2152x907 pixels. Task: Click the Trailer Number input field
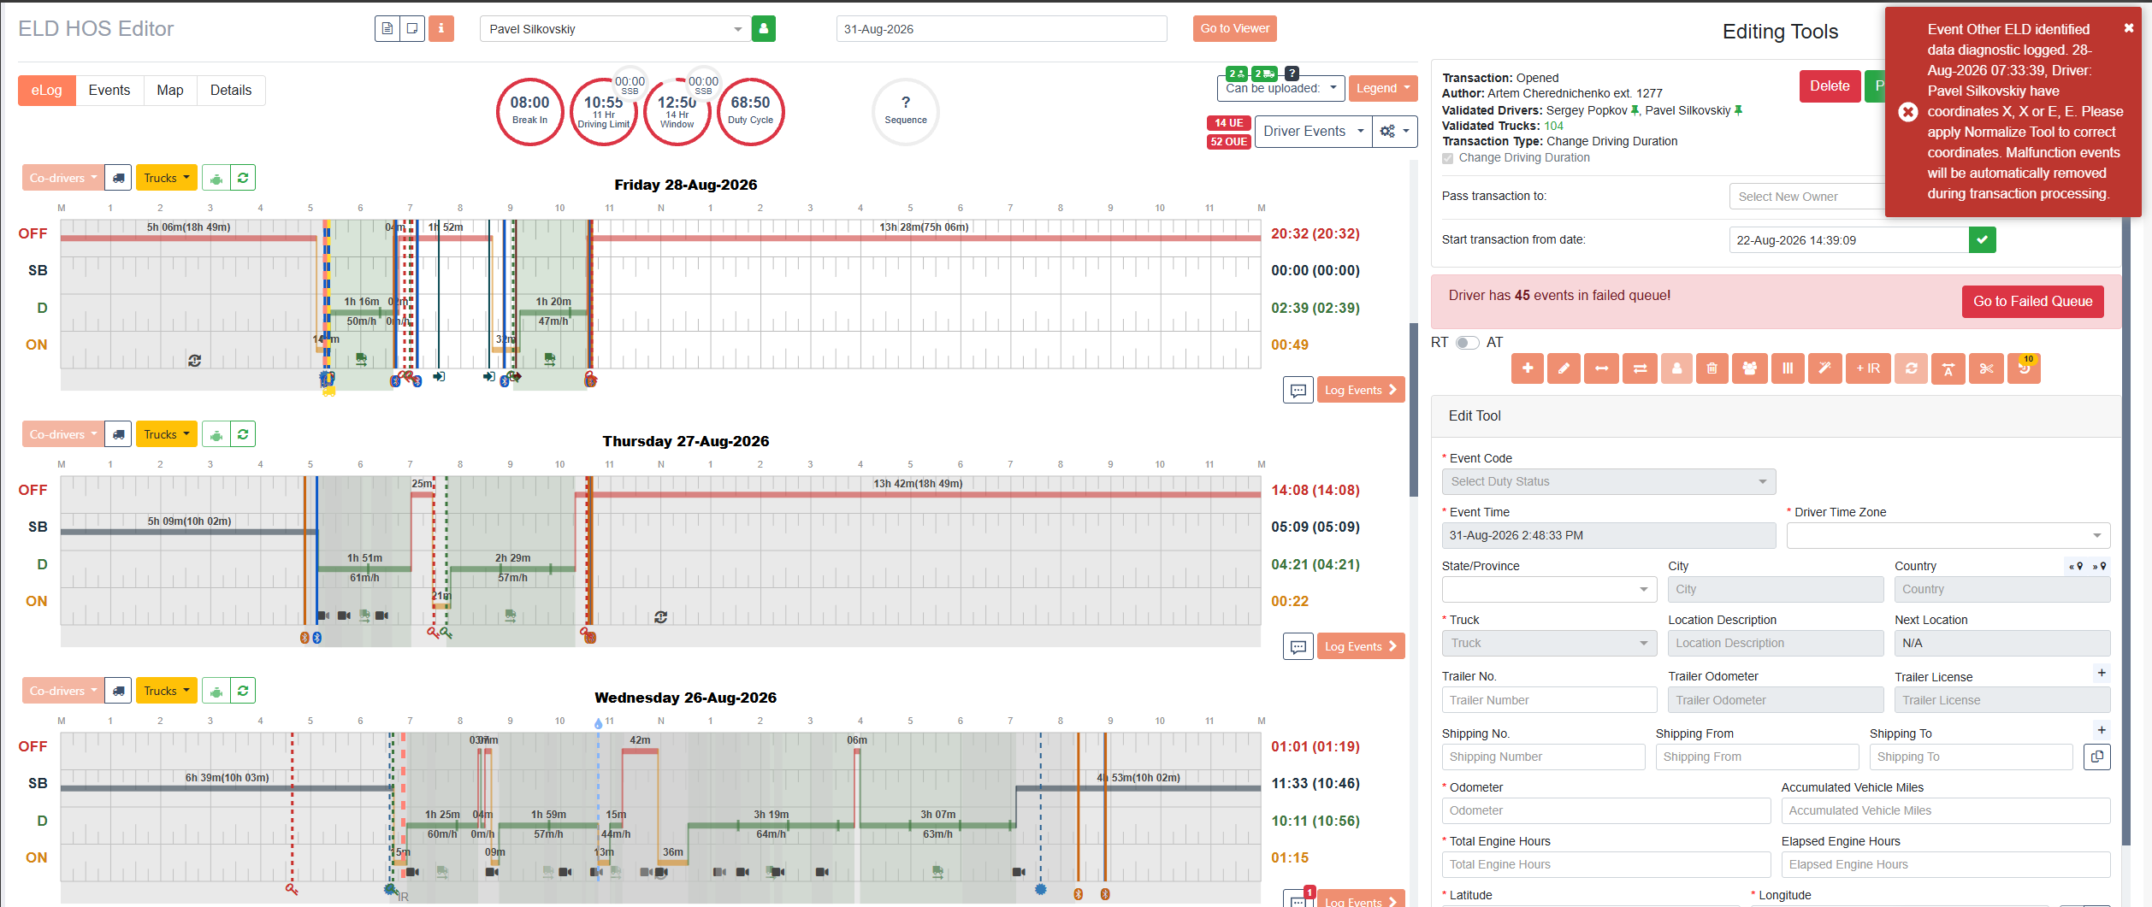[1549, 700]
